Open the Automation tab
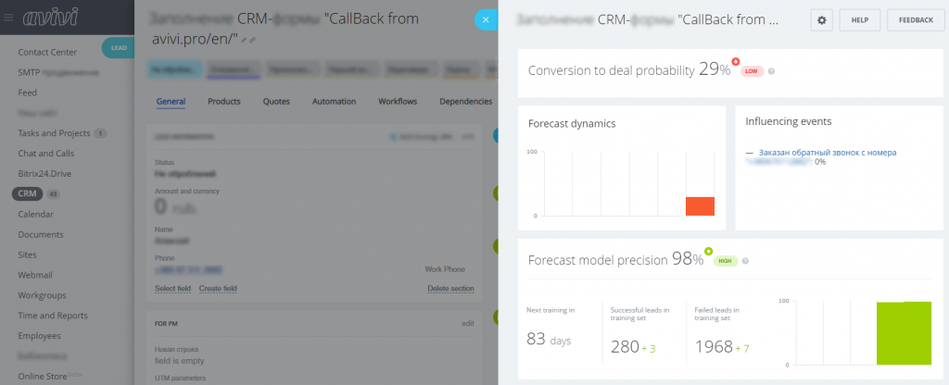 click(335, 101)
